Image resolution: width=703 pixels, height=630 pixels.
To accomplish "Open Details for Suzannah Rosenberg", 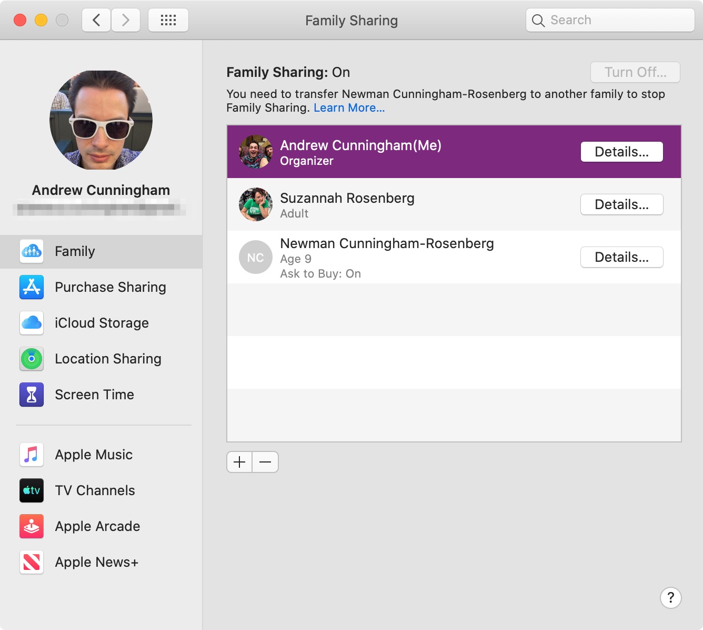I will point(621,204).
